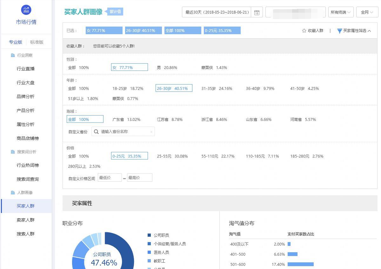Click the star icon beside 收藏人群
381x269 pixels.
[x=304, y=31]
